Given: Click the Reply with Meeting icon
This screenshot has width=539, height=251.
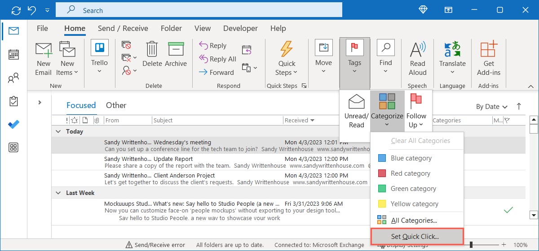Looking at the screenshot, I should pyautogui.click(x=247, y=50).
